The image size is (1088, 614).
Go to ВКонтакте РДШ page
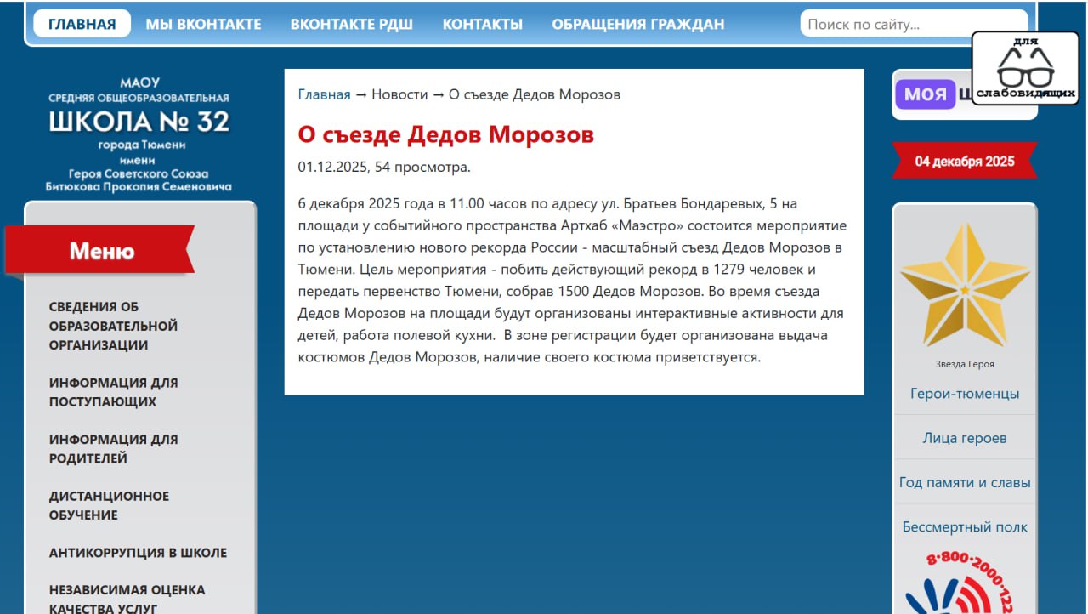(351, 24)
